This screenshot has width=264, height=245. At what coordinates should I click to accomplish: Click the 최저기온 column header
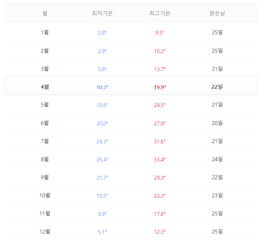point(102,13)
